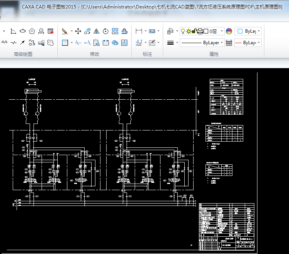Select the Polygon drawing tool
Image resolution: width=289 pixels, height=254 pixels.
pos(32,31)
